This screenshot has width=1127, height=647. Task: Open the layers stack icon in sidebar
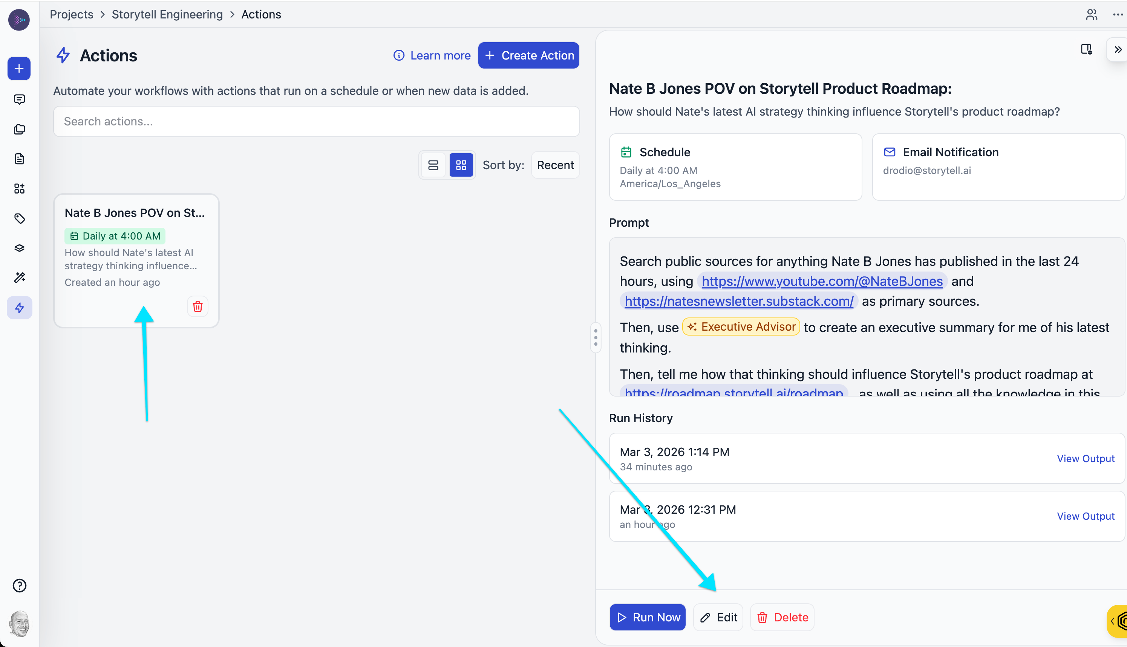point(19,248)
